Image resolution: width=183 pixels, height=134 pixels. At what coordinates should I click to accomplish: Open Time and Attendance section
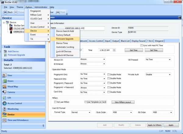pos(18,120)
